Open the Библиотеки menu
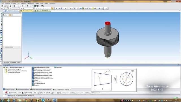Screen dimensions: 181x102 52,4
